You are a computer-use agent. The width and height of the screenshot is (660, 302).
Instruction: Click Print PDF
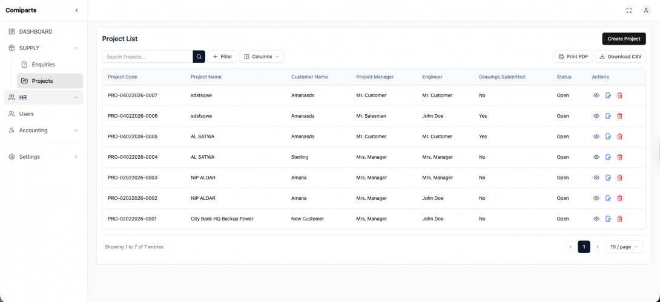[573, 57]
